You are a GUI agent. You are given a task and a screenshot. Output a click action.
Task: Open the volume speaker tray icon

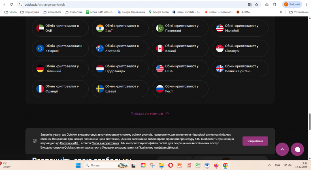tap(290, 165)
